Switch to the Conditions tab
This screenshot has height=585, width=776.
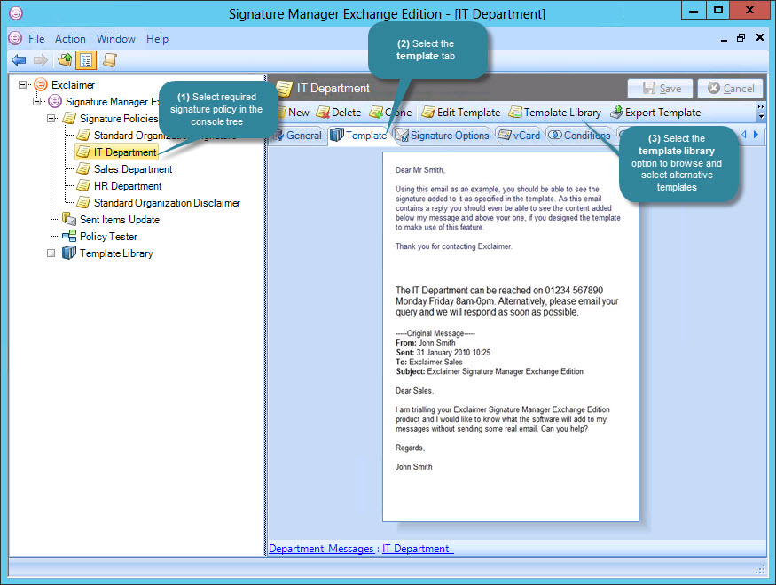(x=579, y=135)
